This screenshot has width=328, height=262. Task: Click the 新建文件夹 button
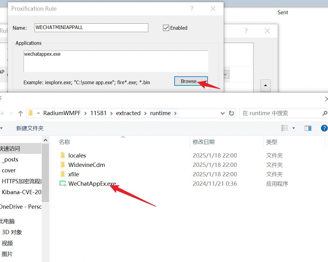click(x=30, y=128)
